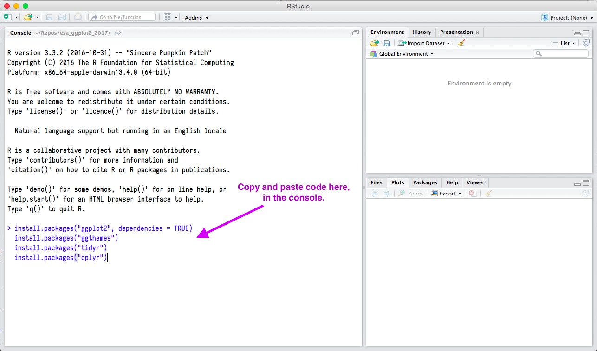Switch to the Environment tab

pos(387,32)
